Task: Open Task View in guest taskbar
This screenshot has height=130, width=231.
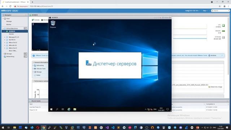Action: [63, 109]
